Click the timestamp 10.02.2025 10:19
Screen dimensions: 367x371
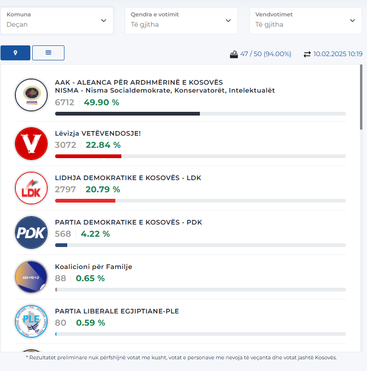338,54
